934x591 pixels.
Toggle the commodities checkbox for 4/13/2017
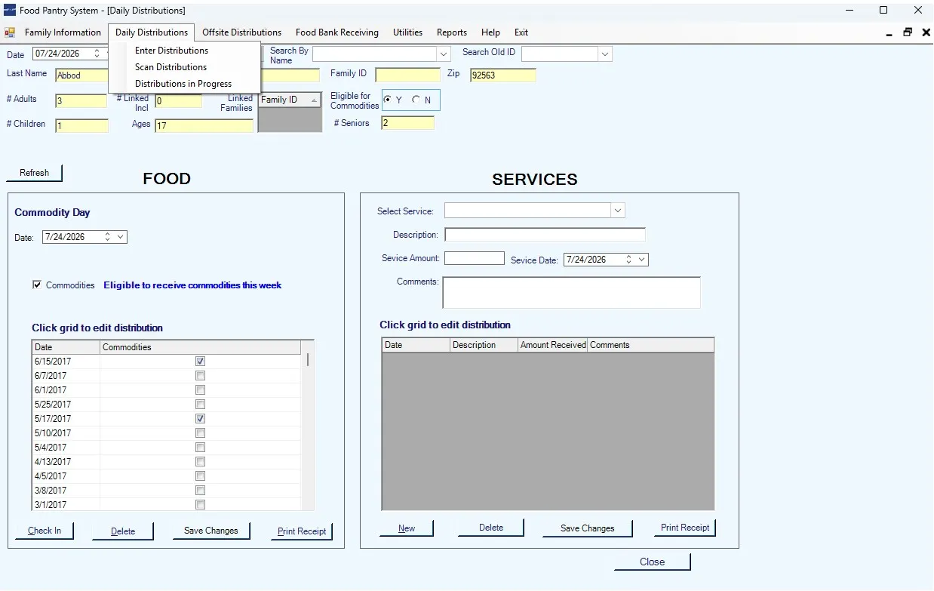coord(200,462)
